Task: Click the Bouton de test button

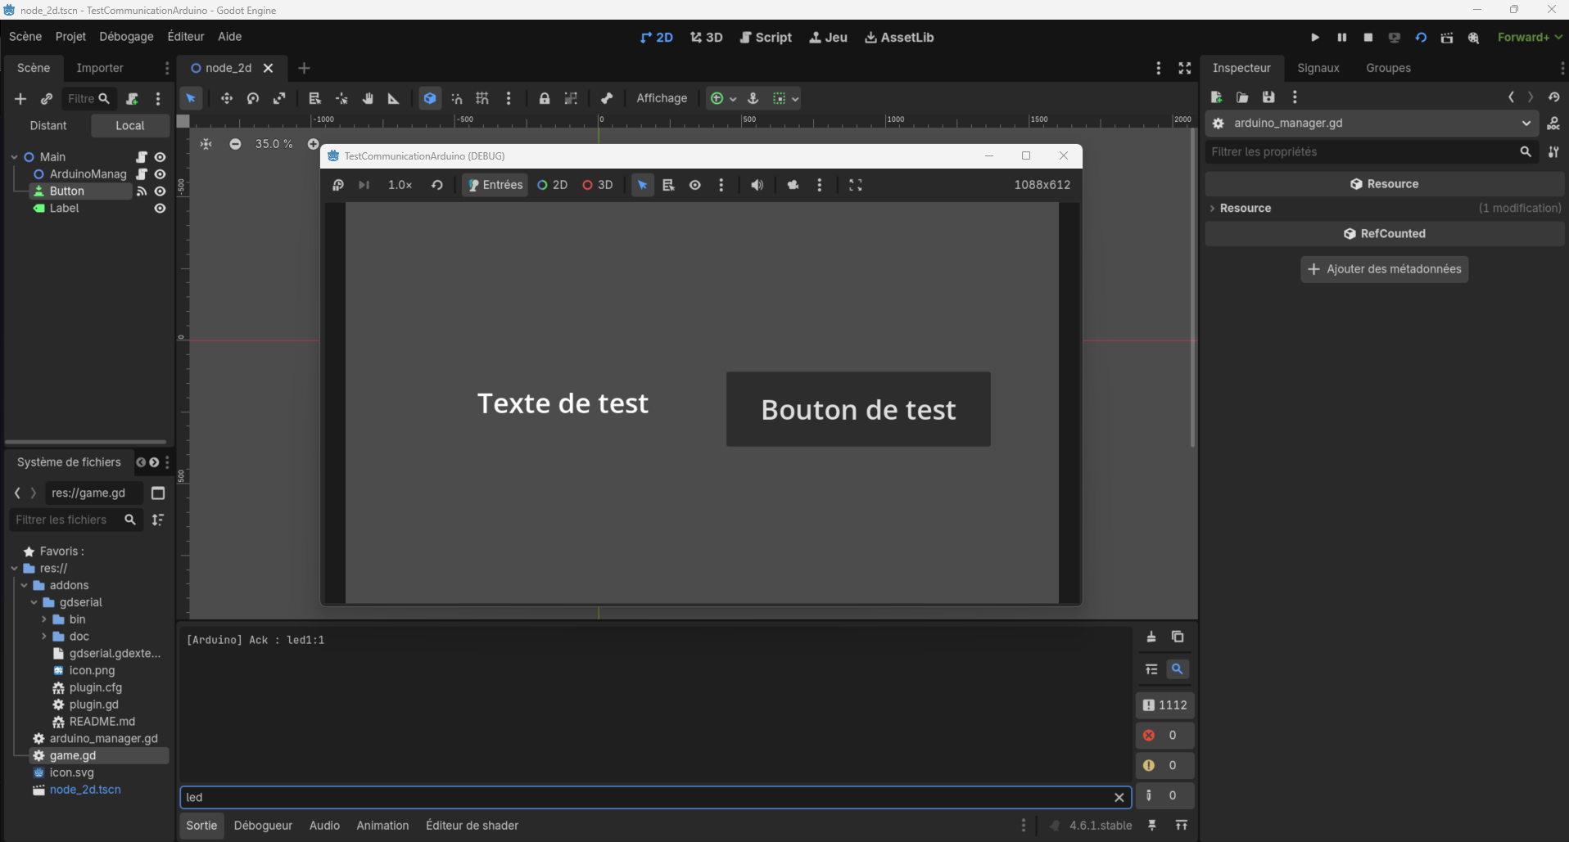Action: 858,409
